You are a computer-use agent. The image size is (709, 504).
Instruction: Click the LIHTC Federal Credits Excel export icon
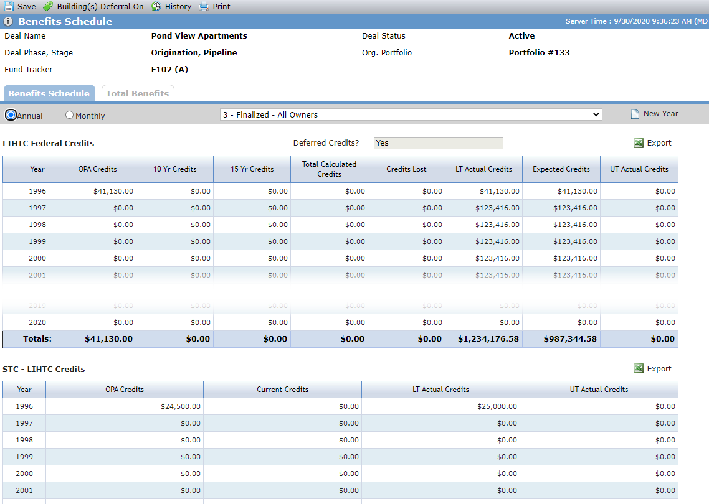tap(639, 143)
